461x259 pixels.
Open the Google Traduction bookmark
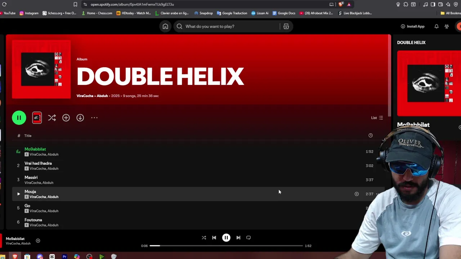click(232, 13)
